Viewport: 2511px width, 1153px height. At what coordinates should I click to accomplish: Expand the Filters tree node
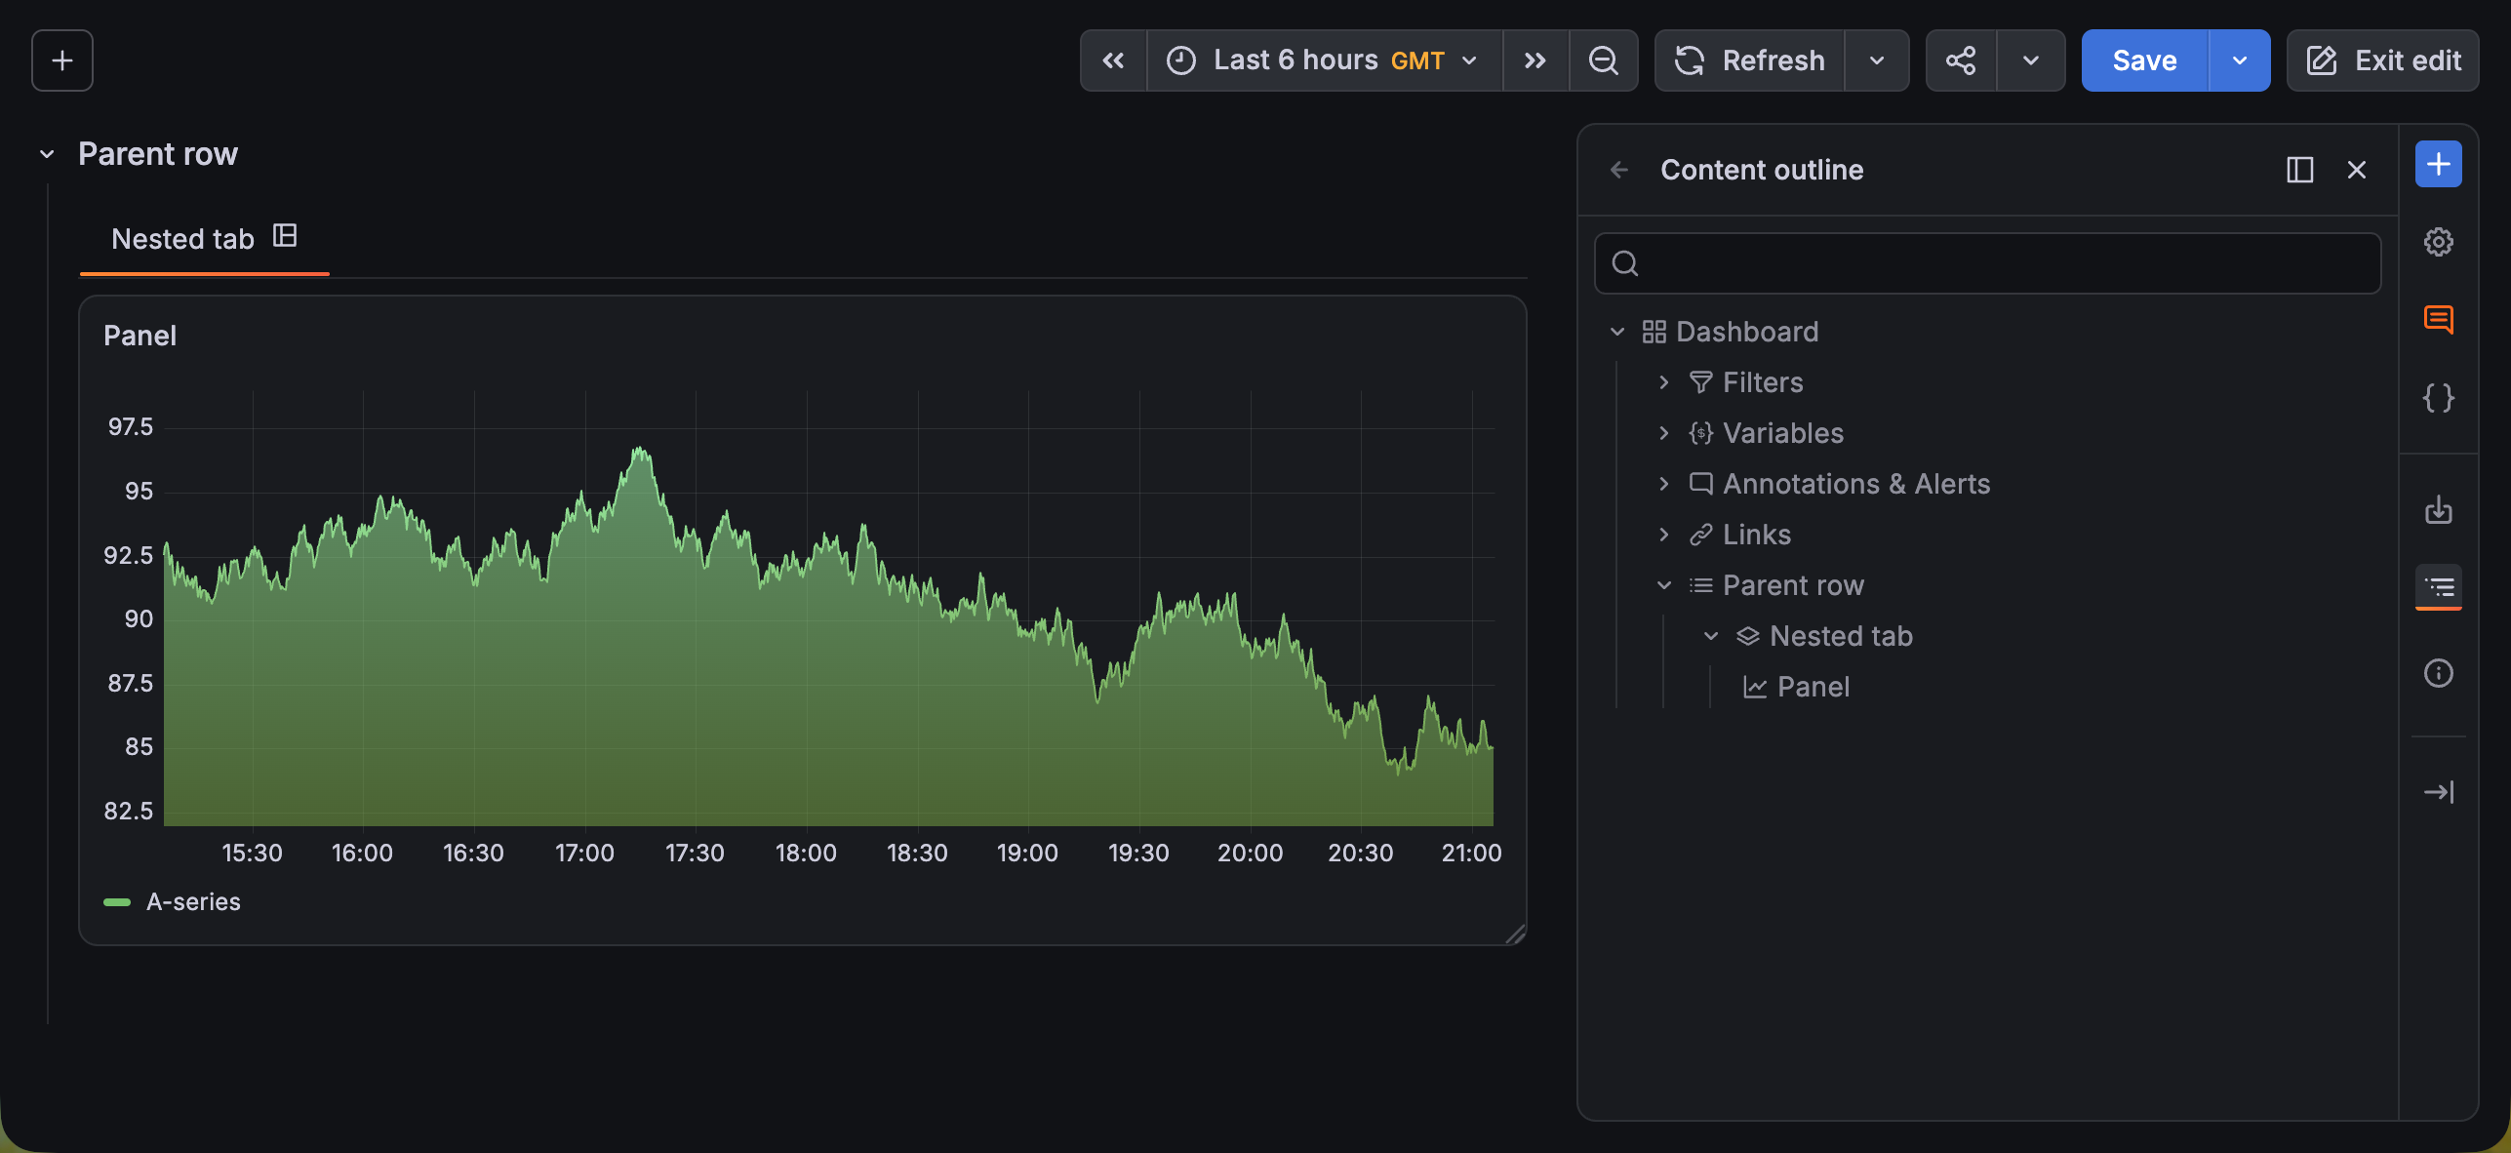(x=1664, y=382)
